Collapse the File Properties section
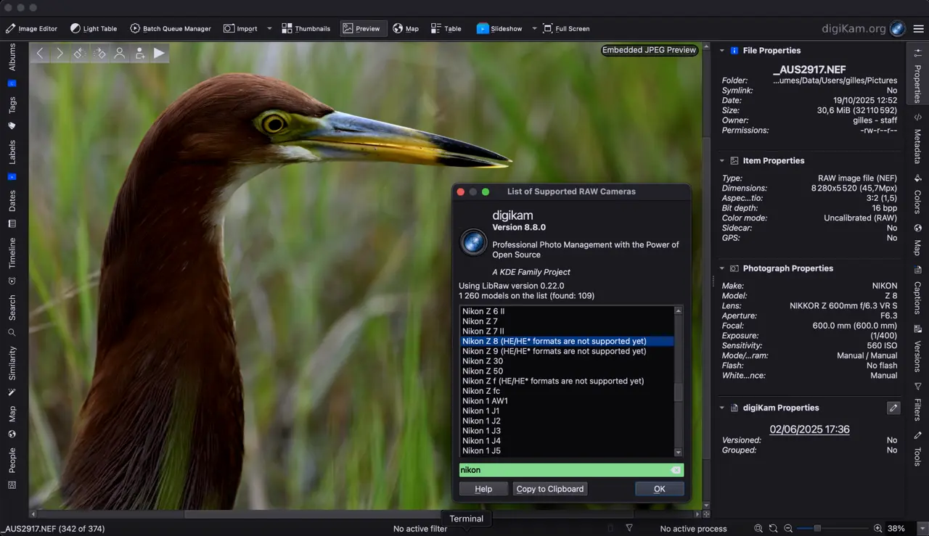 pos(722,51)
